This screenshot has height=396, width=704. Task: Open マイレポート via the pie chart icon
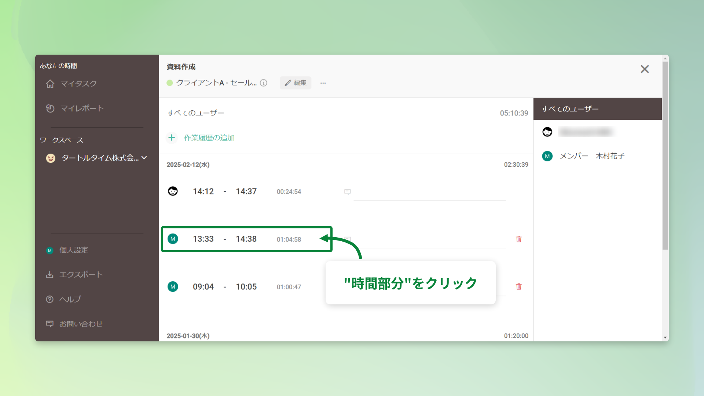[50, 108]
